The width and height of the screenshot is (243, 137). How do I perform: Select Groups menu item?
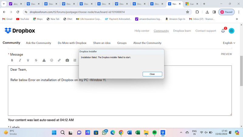coord(122,43)
